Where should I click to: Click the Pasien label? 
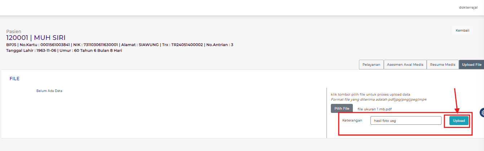(x=14, y=32)
